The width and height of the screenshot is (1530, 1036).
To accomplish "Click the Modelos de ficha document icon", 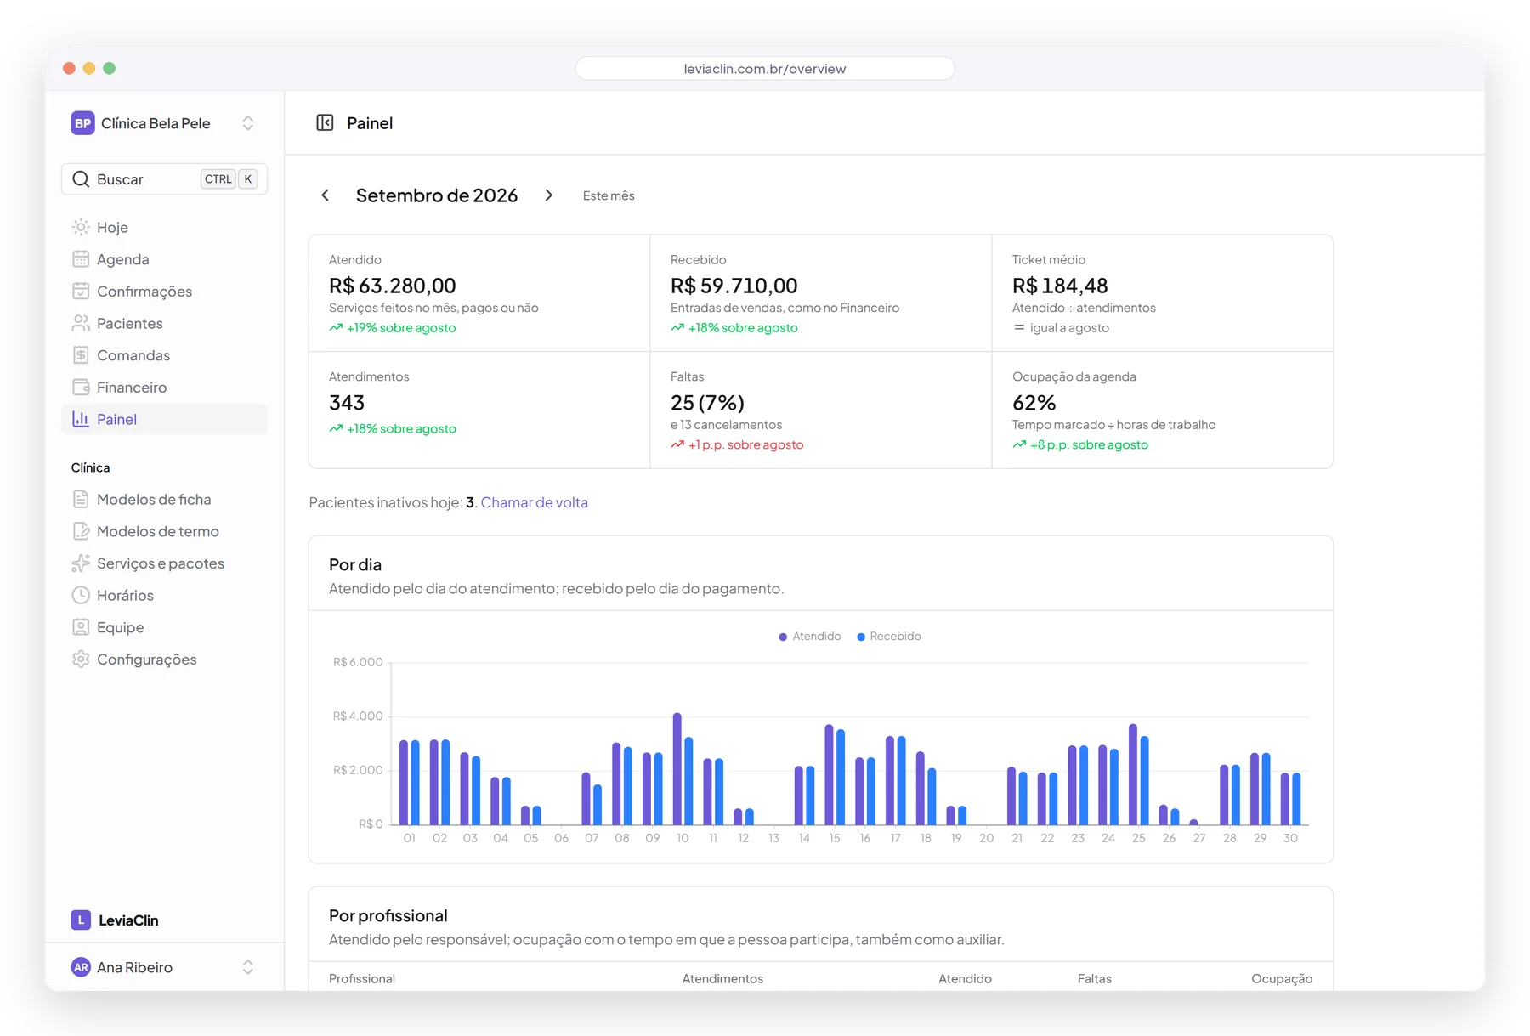I will 81,500.
